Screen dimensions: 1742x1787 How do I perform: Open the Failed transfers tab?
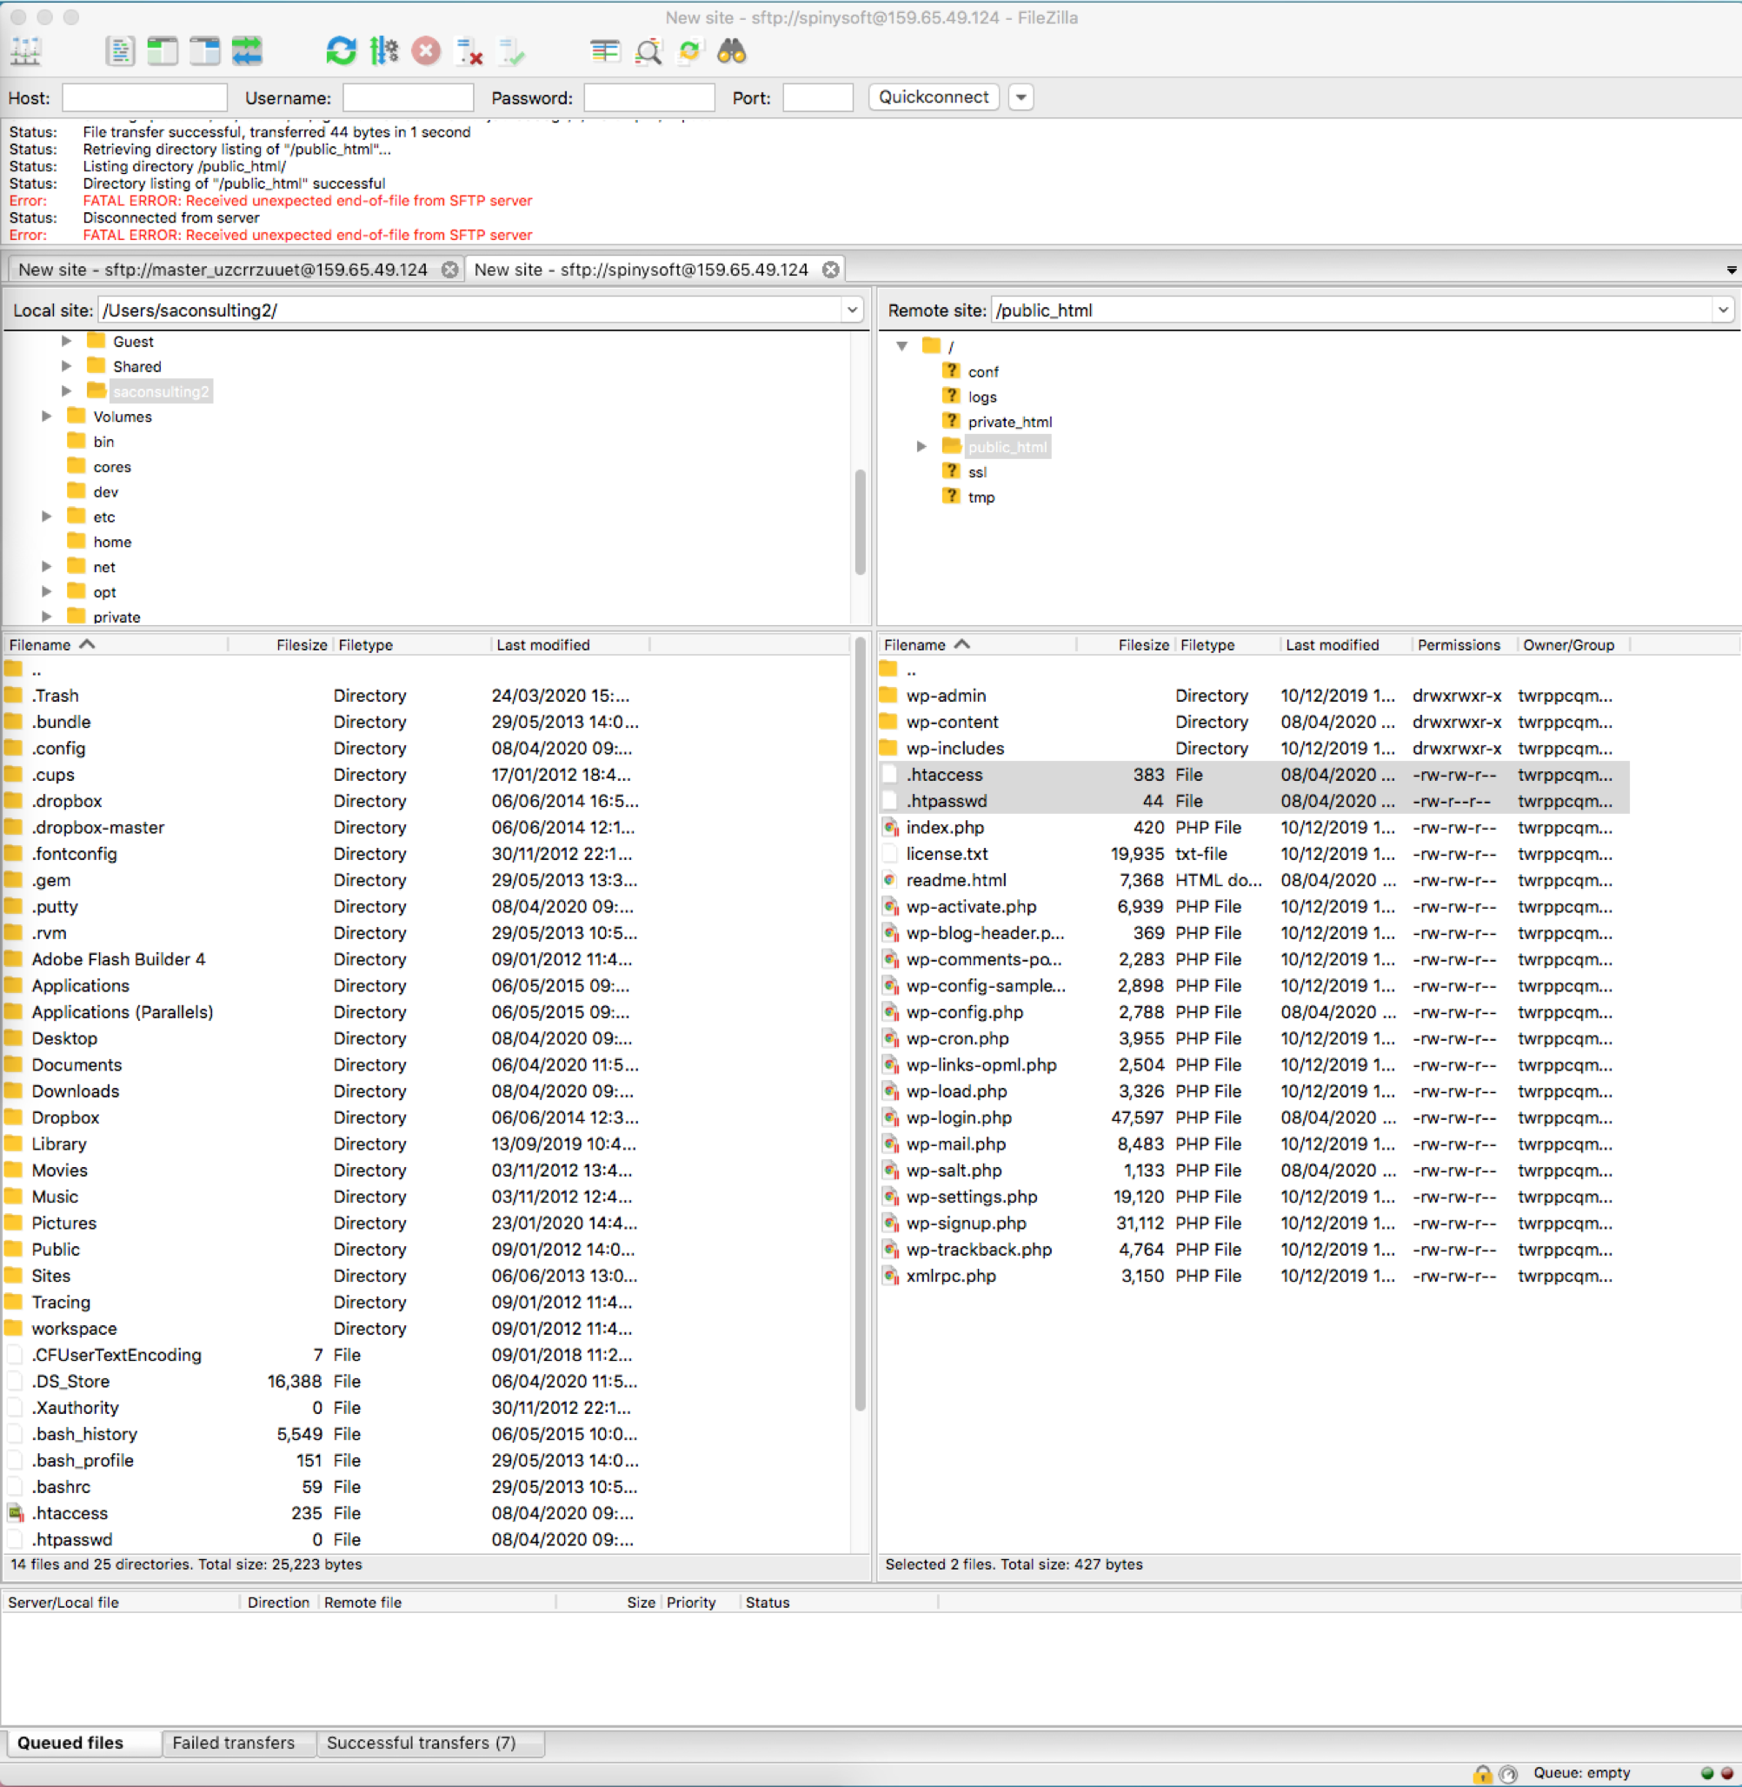pyautogui.click(x=233, y=1742)
